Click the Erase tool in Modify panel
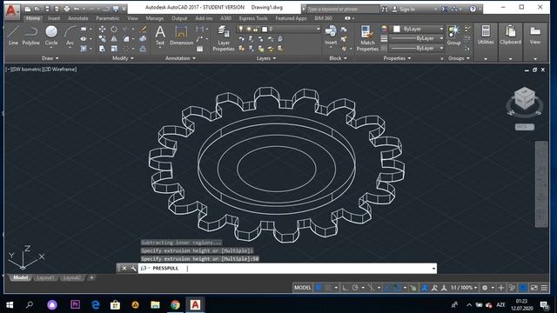This screenshot has height=313, width=557. (143, 29)
